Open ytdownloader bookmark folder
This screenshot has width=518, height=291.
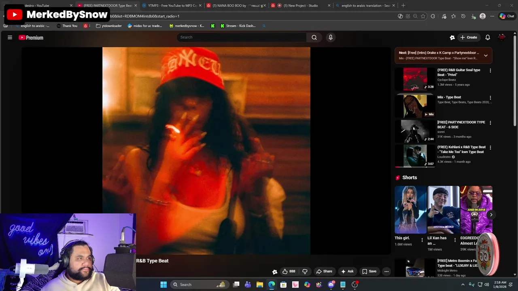click(x=109, y=26)
